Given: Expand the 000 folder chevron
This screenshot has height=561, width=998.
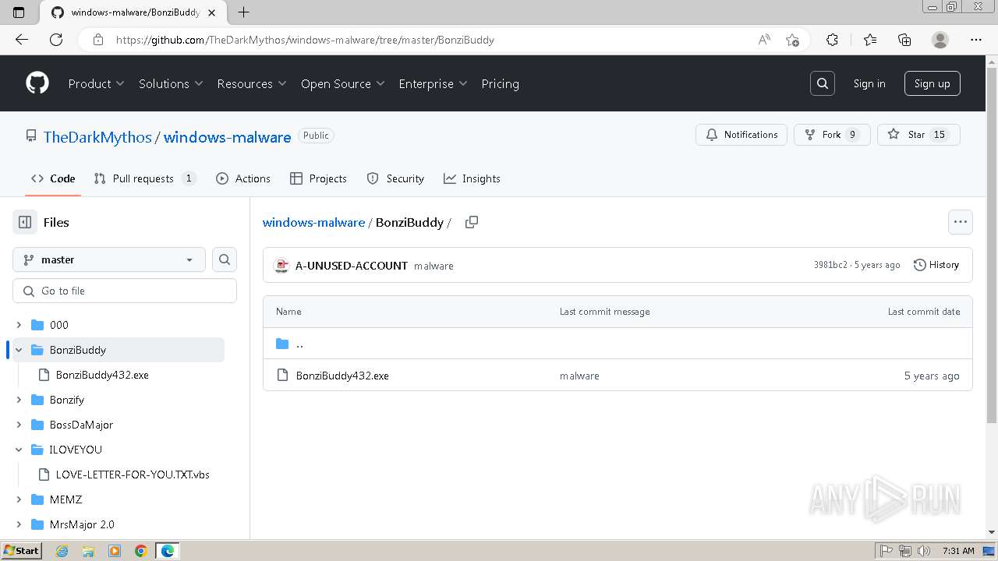Looking at the screenshot, I should (x=19, y=325).
